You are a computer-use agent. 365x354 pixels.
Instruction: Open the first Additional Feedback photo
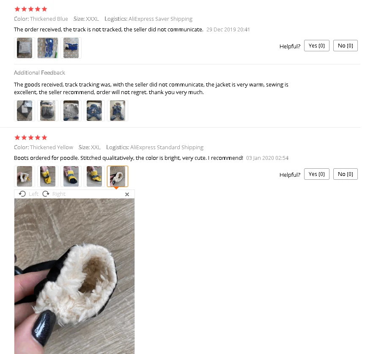click(25, 111)
